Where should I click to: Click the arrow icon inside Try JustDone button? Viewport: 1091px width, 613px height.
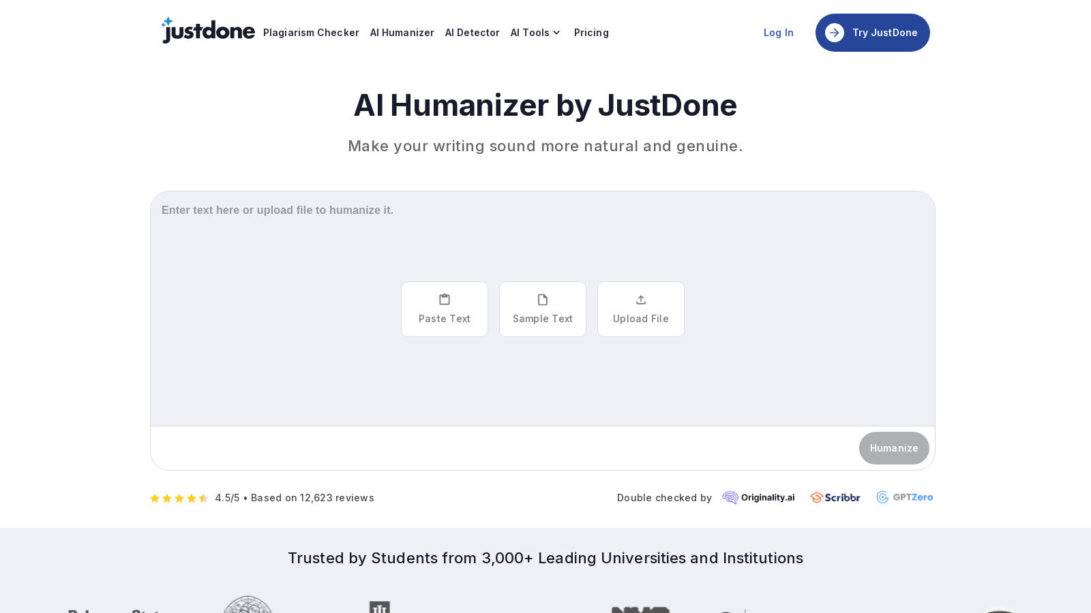pos(835,33)
